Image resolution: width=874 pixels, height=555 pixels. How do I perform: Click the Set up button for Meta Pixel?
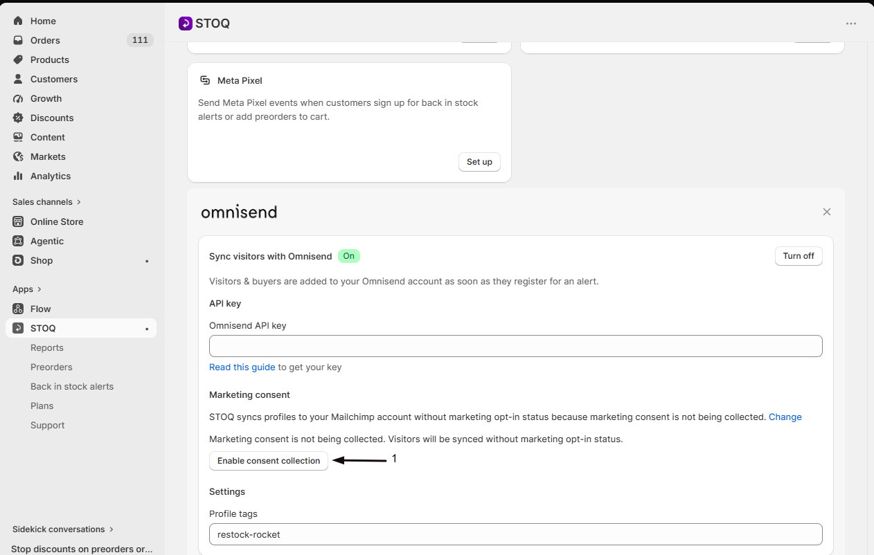pyautogui.click(x=479, y=162)
